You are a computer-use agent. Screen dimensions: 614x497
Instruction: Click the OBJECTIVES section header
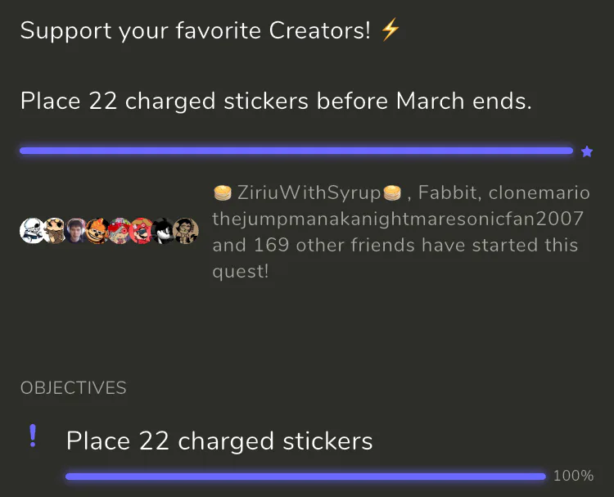[x=74, y=388]
